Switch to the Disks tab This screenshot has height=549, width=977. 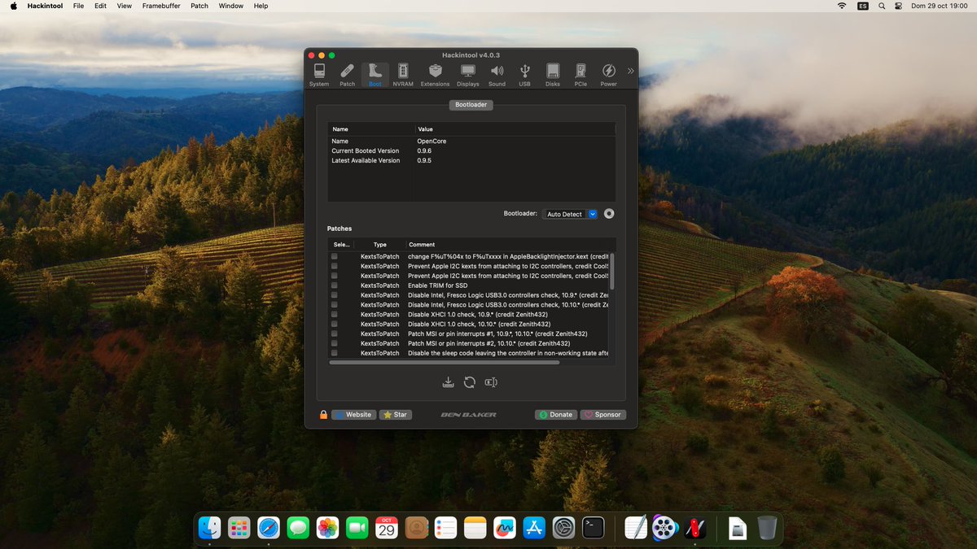tap(553, 74)
